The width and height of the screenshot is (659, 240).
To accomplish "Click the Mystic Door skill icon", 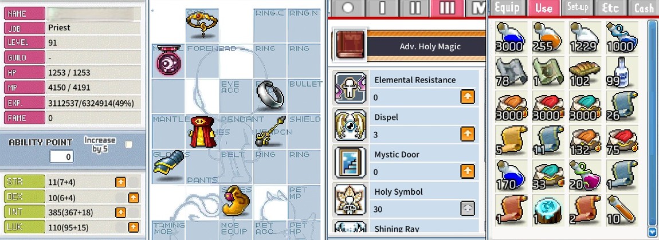I will coord(351,162).
